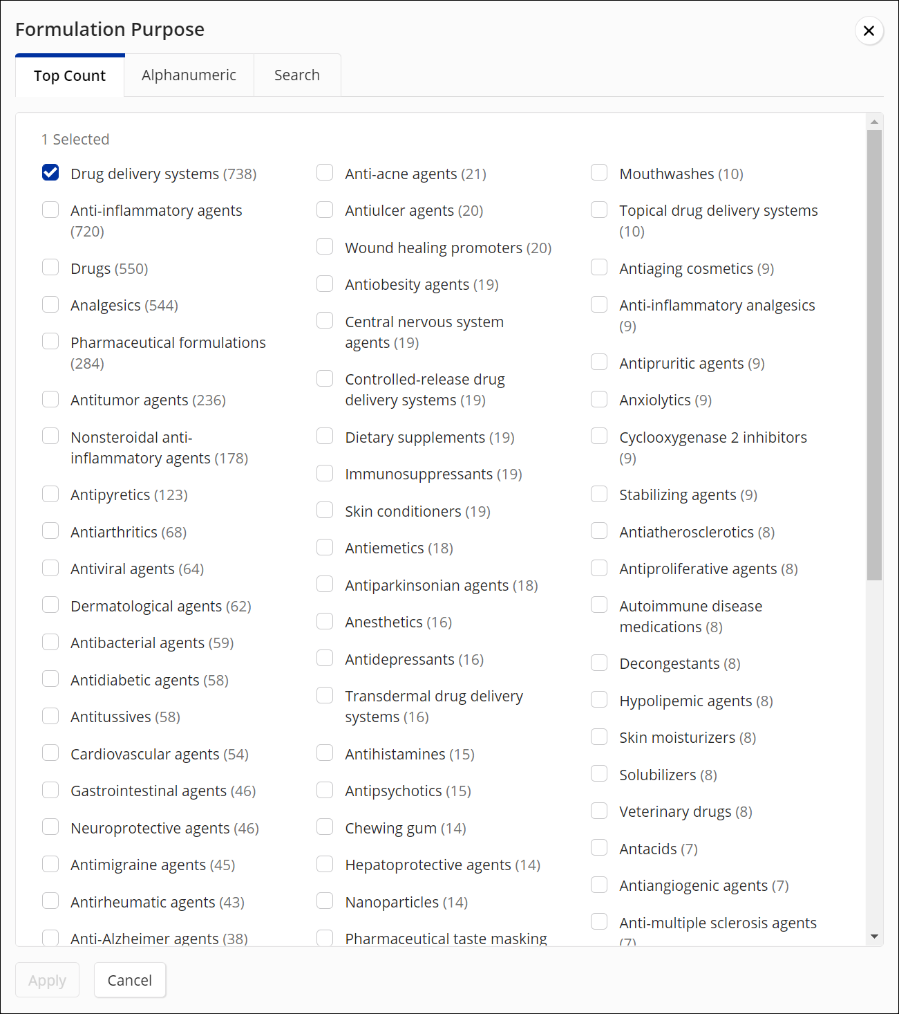The width and height of the screenshot is (899, 1014).
Task: Tick Antidiabetic agents (58)
Action: 50,679
